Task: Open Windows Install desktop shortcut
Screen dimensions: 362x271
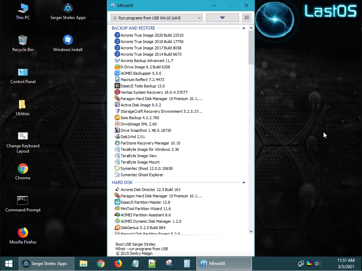Action: coord(68,43)
